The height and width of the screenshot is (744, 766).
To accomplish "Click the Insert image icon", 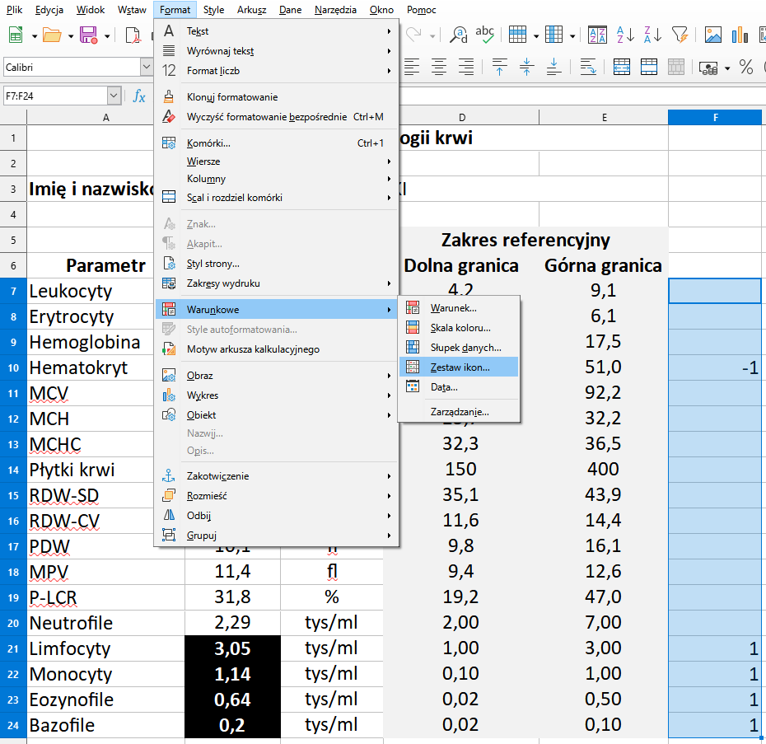I will (x=713, y=35).
